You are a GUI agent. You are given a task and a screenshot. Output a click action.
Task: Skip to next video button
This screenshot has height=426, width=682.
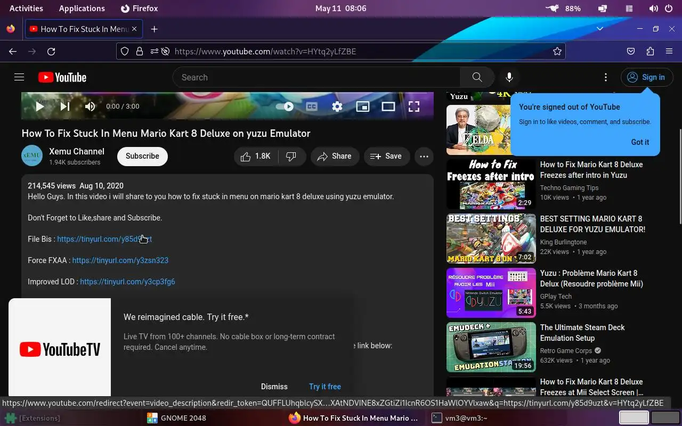pyautogui.click(x=65, y=106)
